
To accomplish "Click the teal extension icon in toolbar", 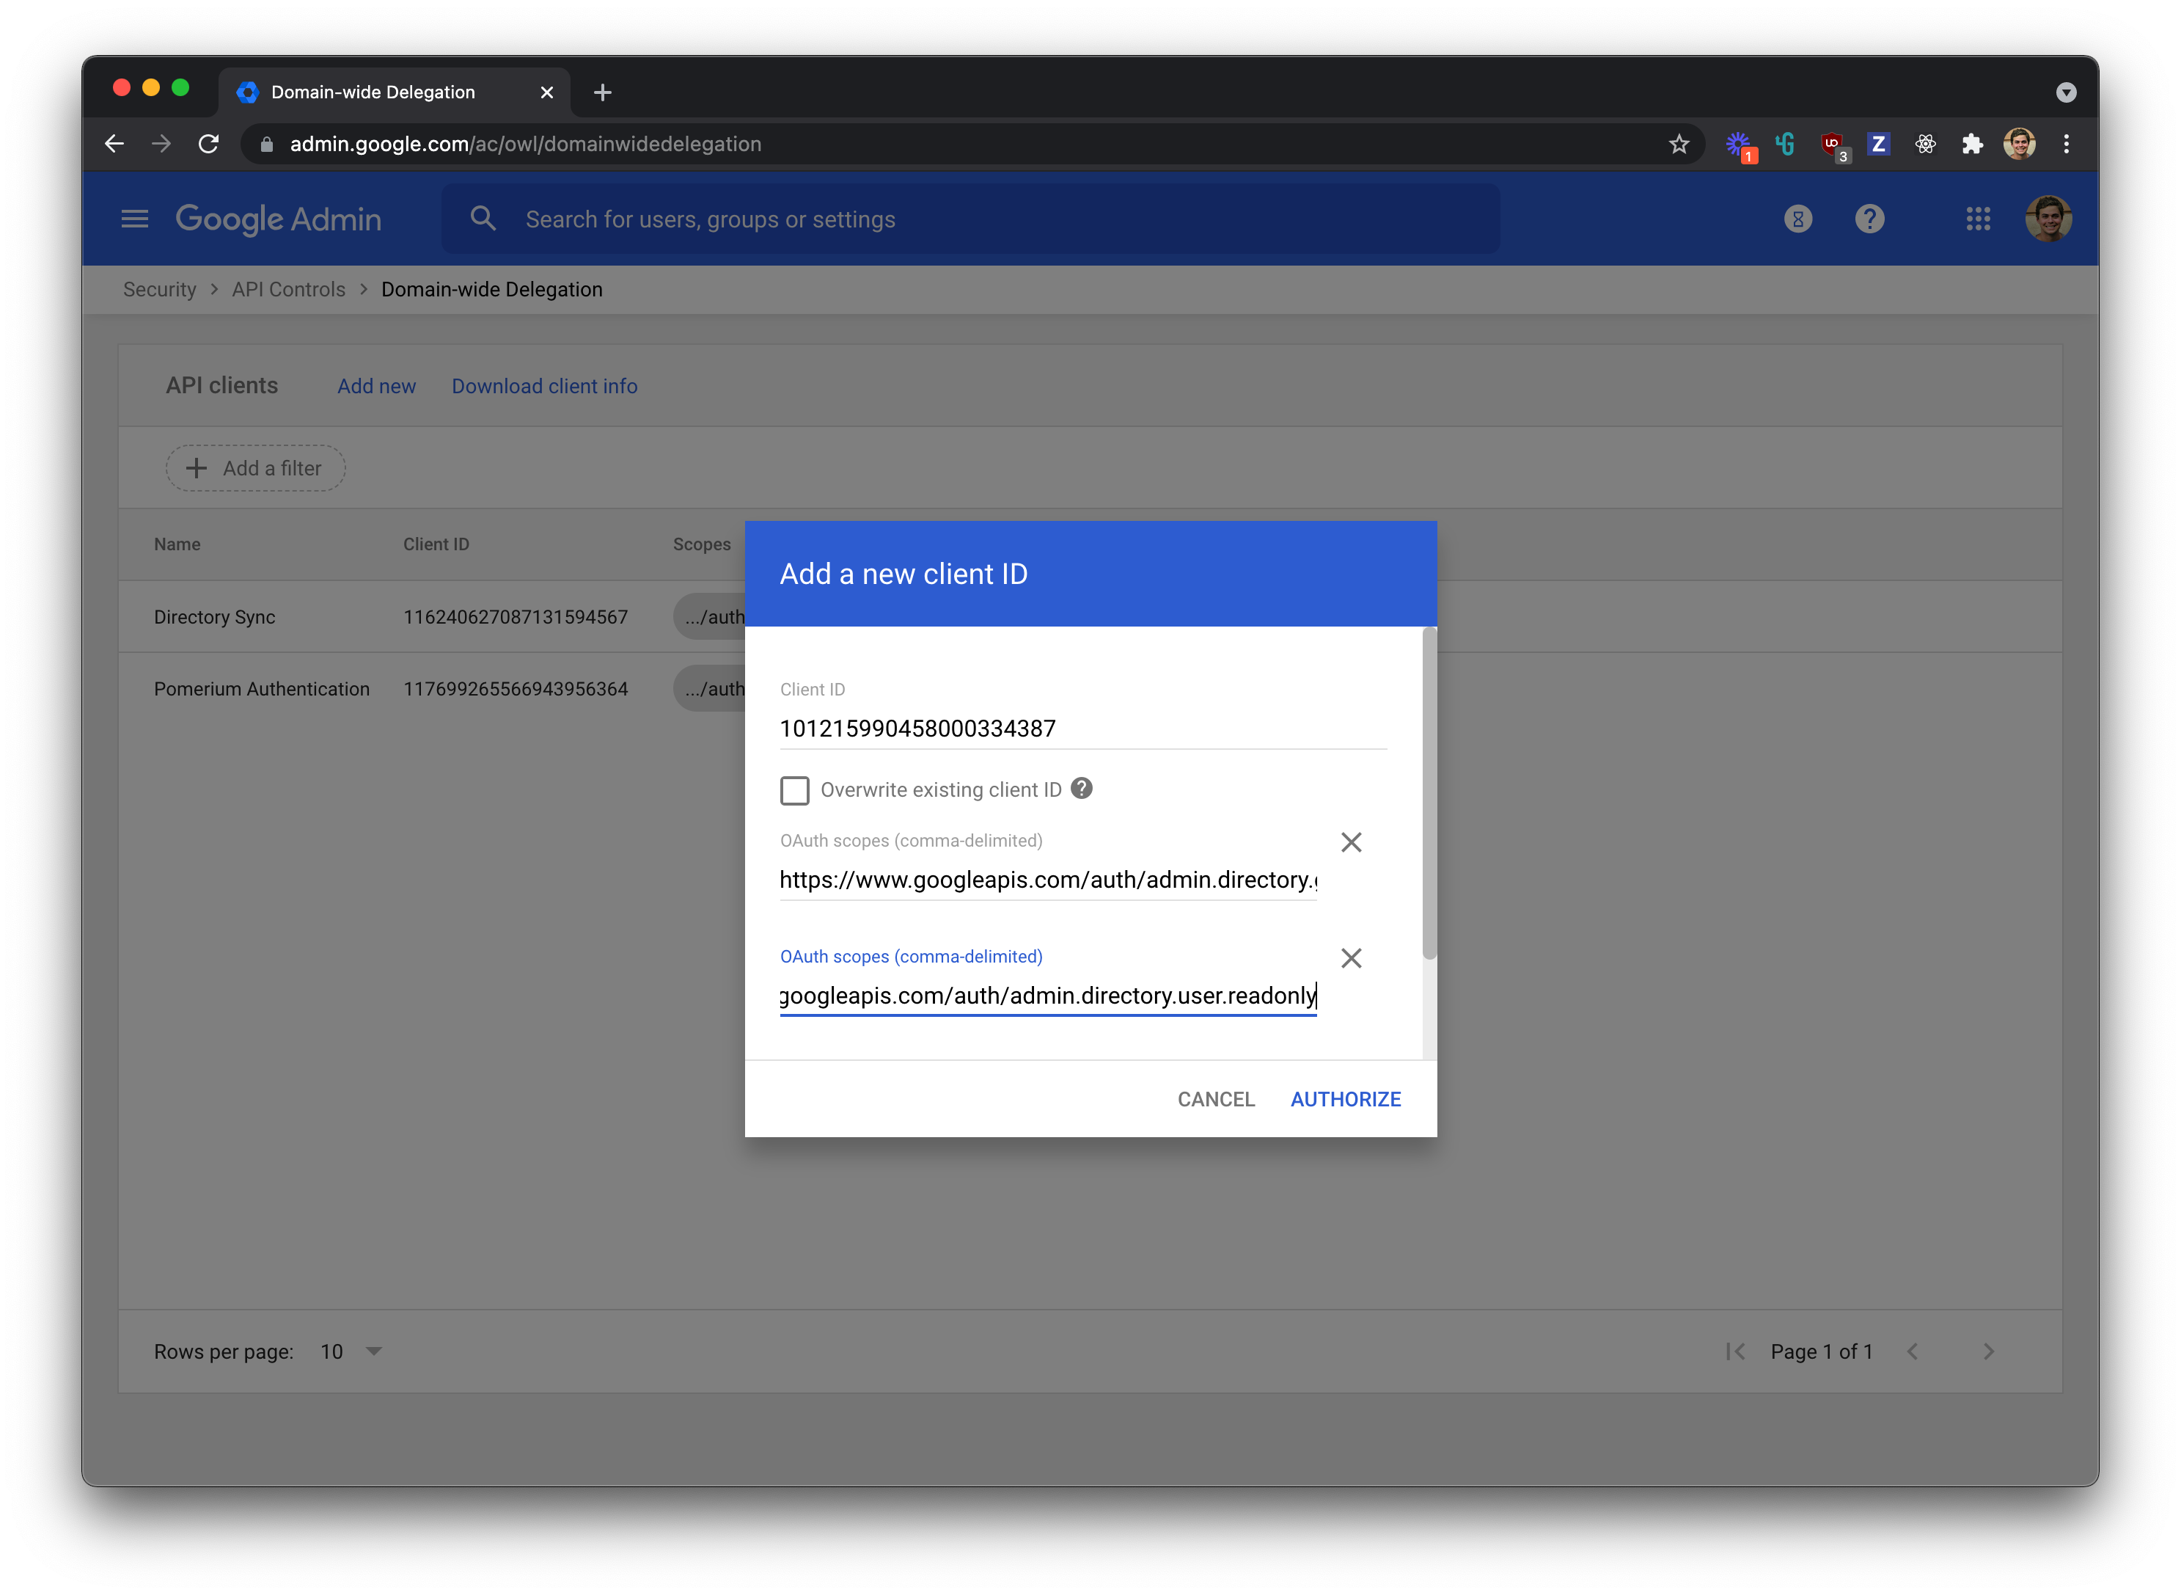I will click(x=1785, y=144).
